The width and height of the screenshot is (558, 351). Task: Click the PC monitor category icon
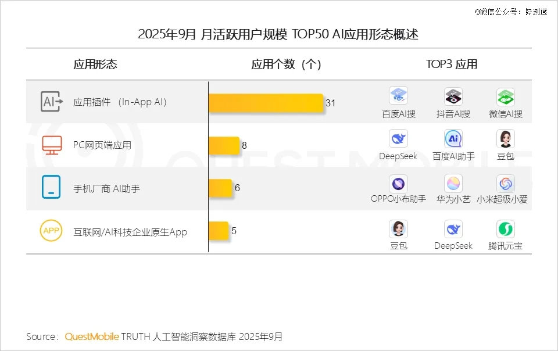click(51, 145)
